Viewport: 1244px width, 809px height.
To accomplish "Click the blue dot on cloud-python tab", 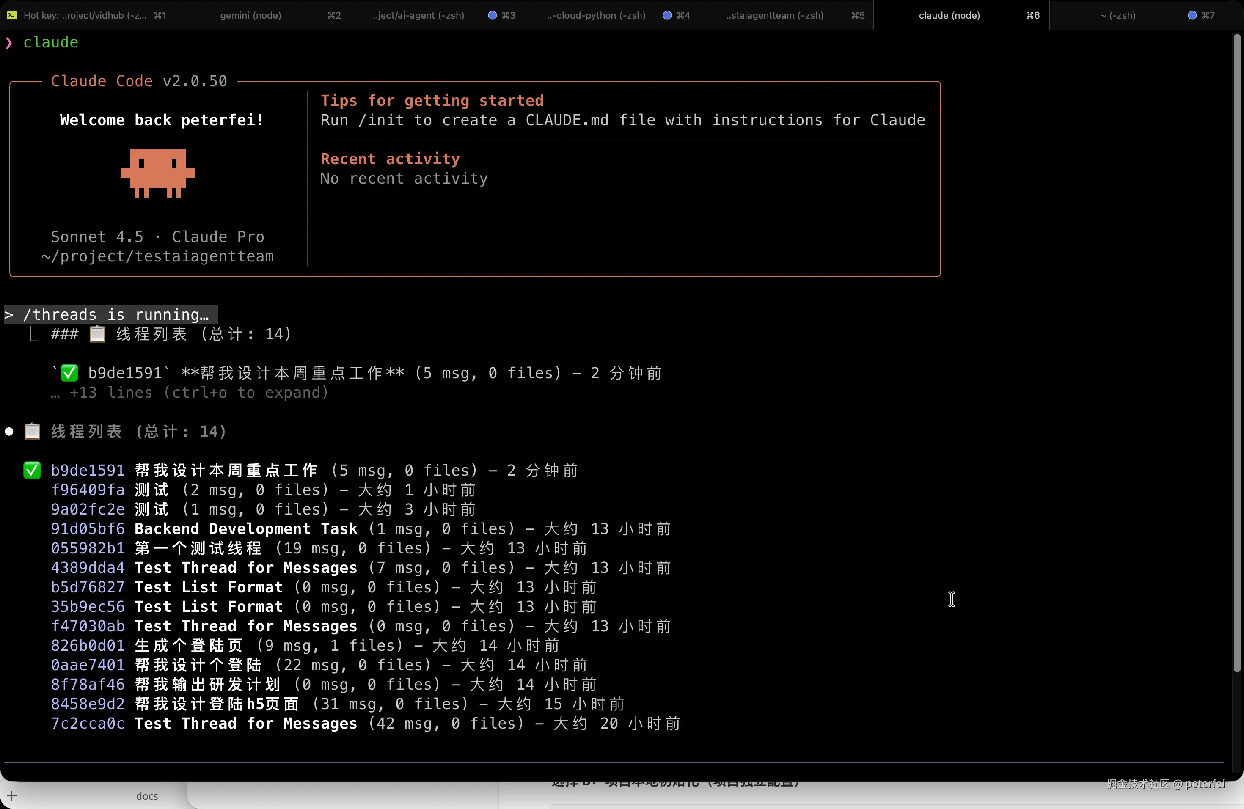I will point(666,15).
